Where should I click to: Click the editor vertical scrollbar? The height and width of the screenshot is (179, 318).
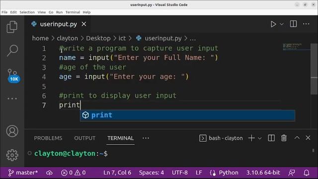pos(314,69)
